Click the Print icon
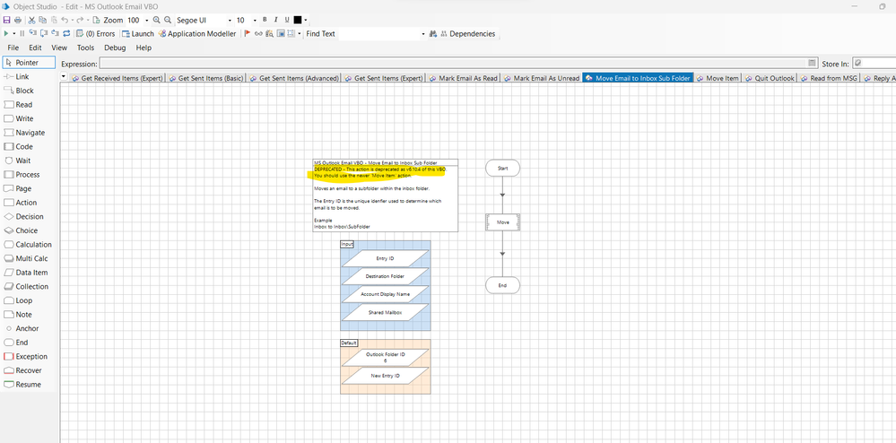 point(18,20)
